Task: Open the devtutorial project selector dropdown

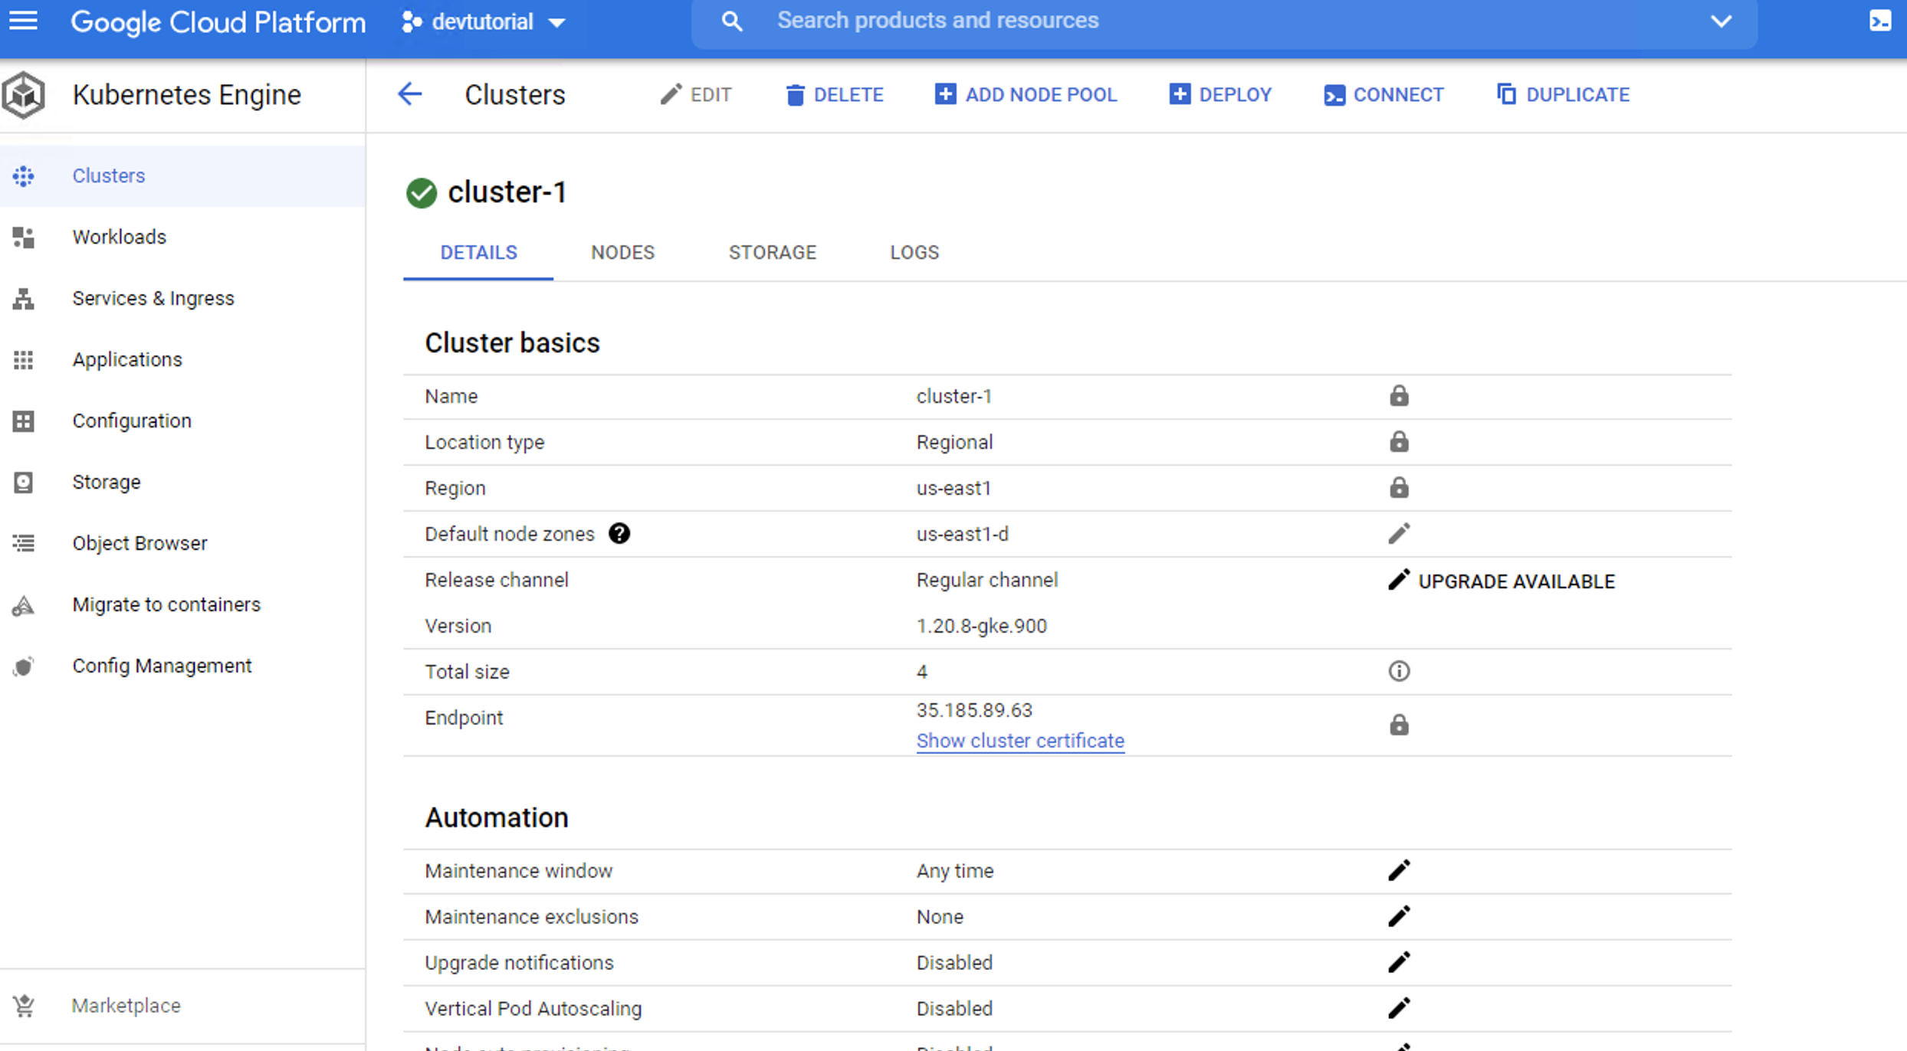Action: pos(484,21)
